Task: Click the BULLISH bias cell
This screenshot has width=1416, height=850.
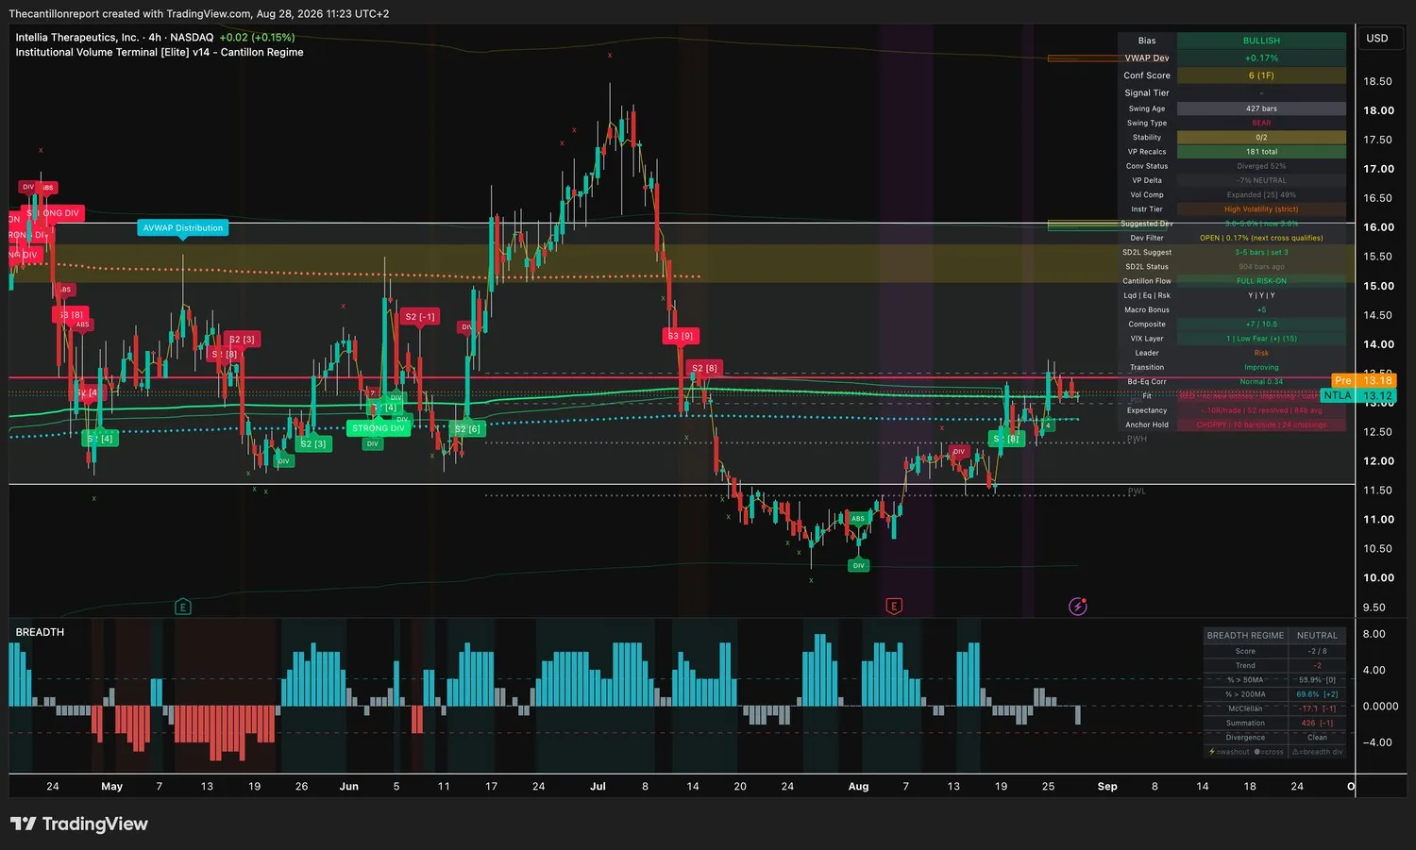Action: pos(1261,41)
